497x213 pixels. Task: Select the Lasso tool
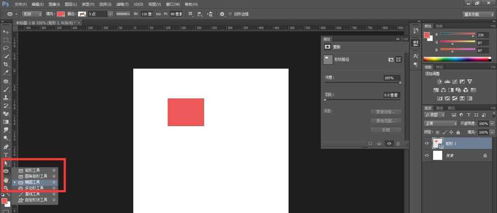(6, 48)
